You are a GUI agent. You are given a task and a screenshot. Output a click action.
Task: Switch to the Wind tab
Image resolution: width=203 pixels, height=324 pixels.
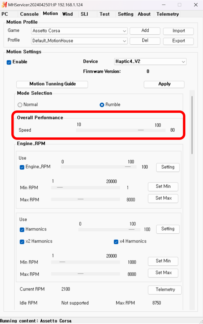pyautogui.click(x=67, y=14)
